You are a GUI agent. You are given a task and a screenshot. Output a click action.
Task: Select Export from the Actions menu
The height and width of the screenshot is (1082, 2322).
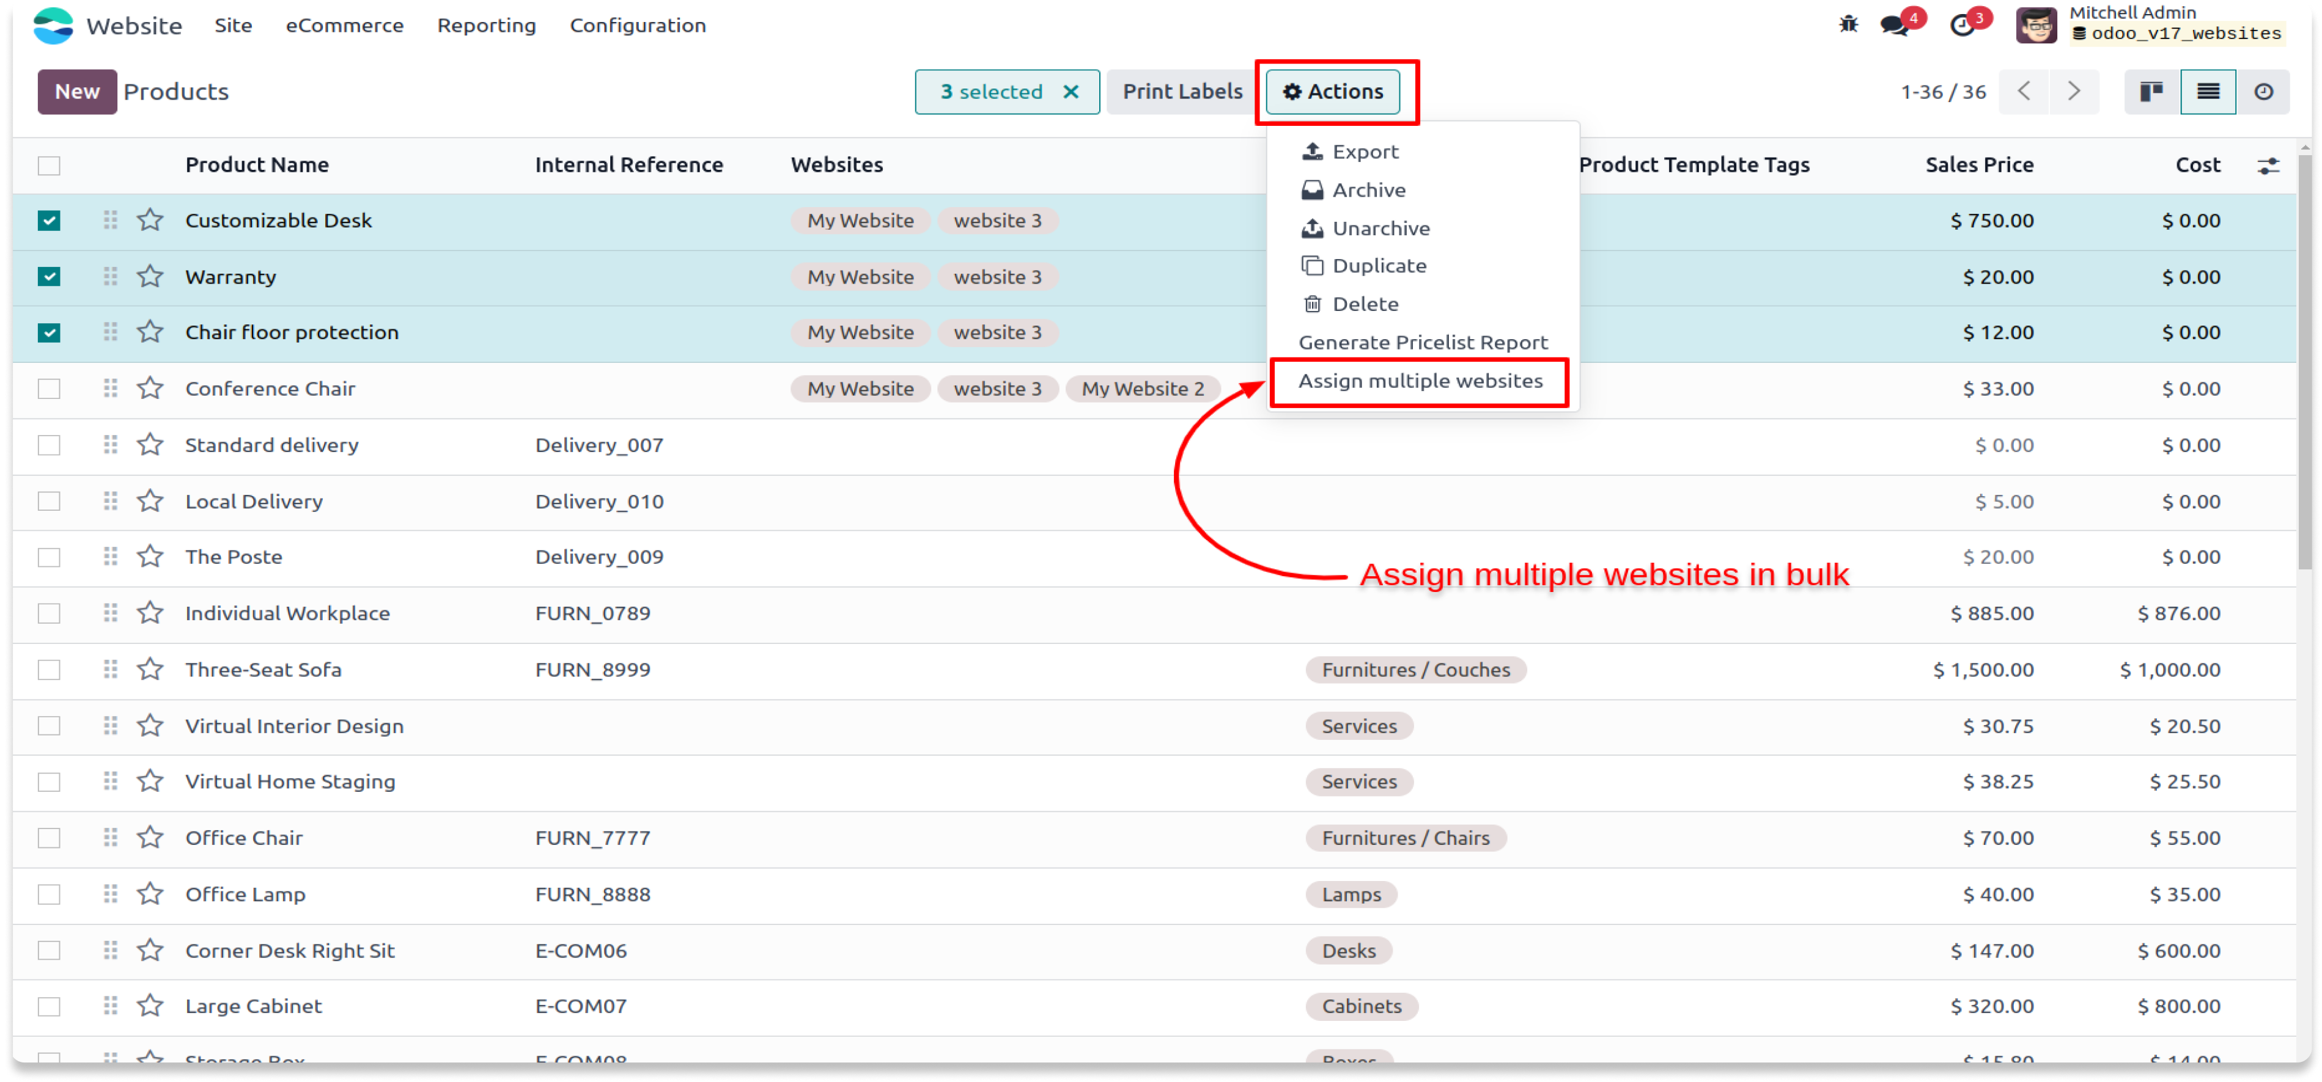[1365, 152]
